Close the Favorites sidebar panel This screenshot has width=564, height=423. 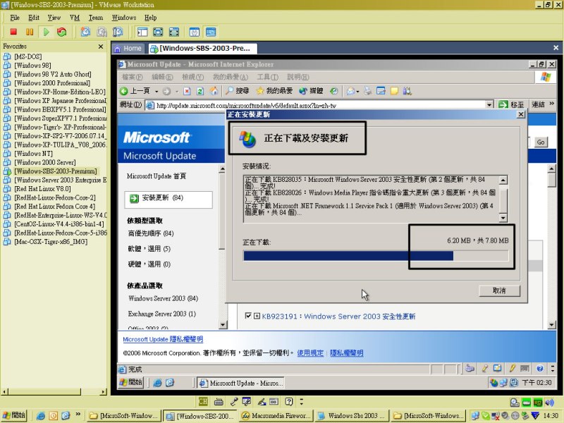tap(101, 47)
